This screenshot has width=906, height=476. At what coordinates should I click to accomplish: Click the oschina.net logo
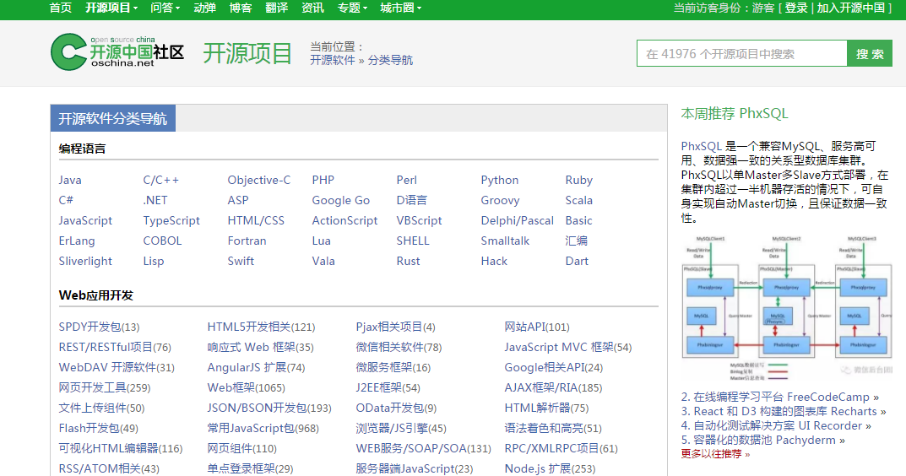[117, 52]
